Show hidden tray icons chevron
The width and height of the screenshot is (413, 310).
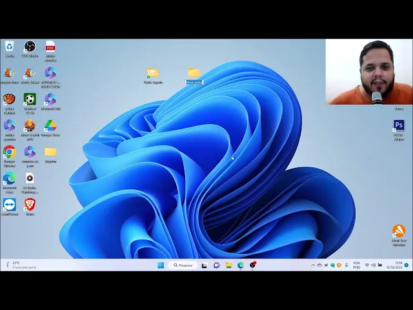313,265
